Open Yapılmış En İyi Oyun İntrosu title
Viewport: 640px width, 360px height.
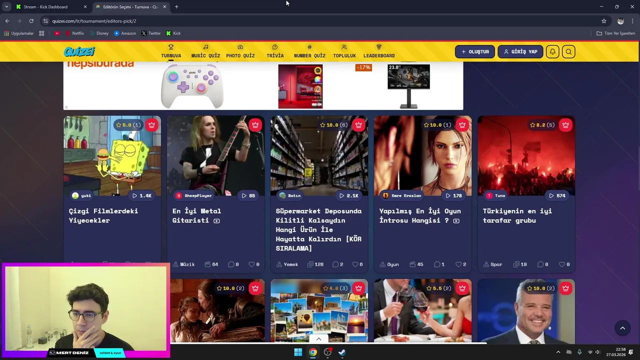(x=420, y=215)
